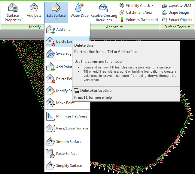Click the Water Drop label
Screen dimensions: 195x174
coord(80,16)
